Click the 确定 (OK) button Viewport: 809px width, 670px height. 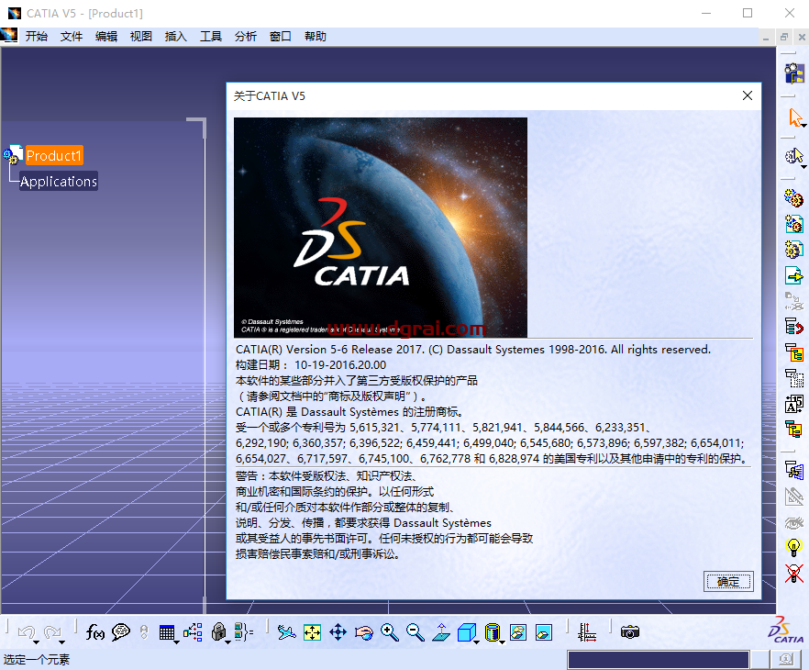pos(728,582)
